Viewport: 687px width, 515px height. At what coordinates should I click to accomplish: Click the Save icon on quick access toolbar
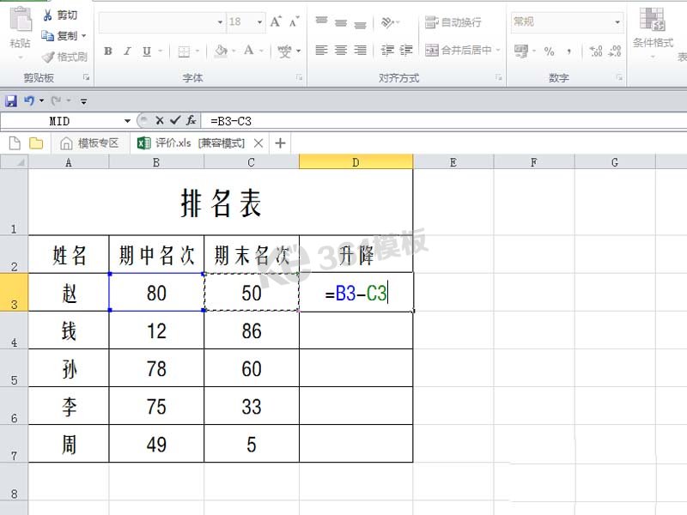click(x=10, y=100)
